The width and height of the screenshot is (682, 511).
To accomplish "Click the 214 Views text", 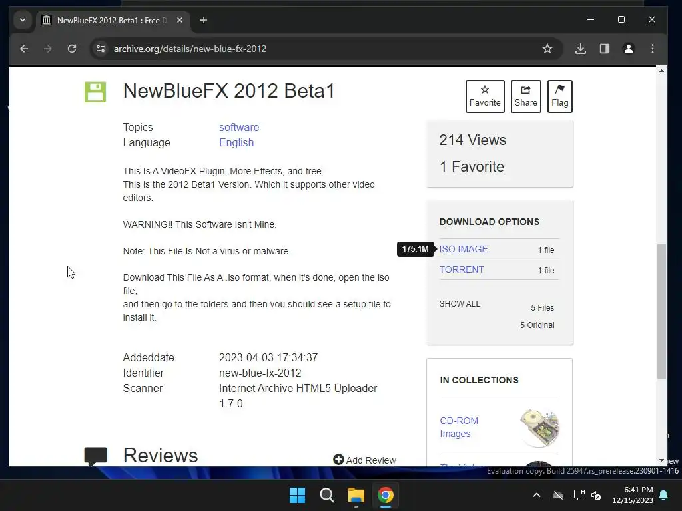I will click(473, 140).
